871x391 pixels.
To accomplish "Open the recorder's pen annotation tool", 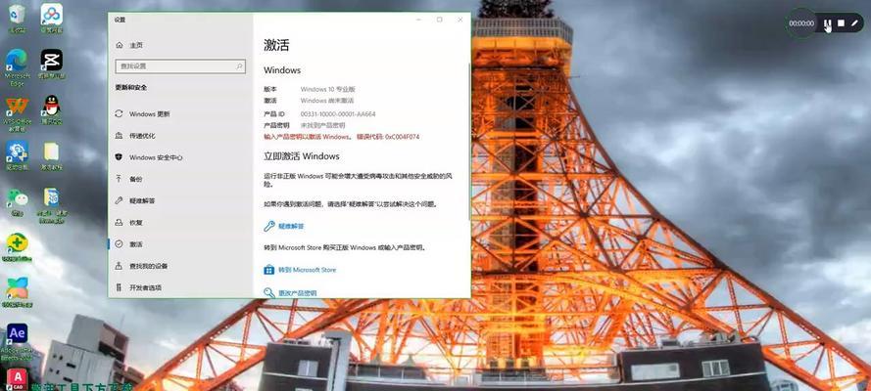I will point(855,23).
